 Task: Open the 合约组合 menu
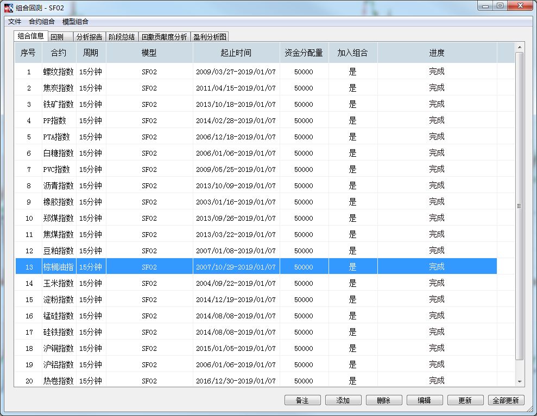42,22
